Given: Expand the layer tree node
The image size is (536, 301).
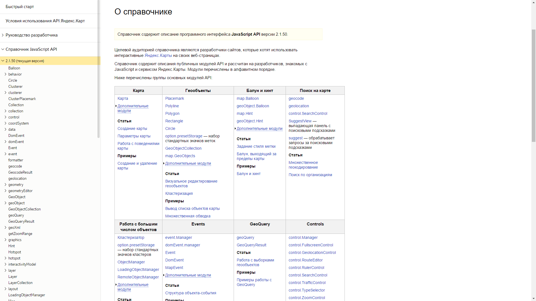Looking at the screenshot, I should (5, 270).
